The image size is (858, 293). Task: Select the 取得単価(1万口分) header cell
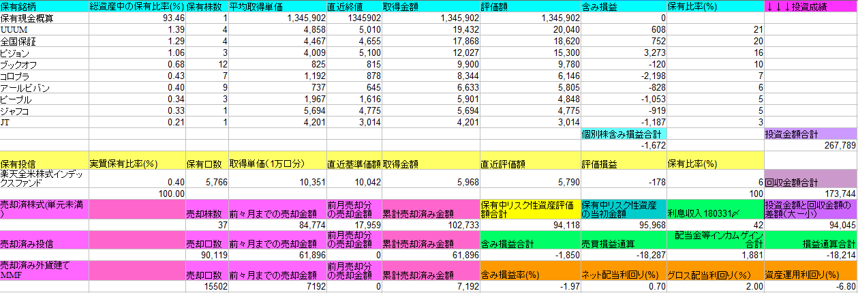[x=277, y=161]
